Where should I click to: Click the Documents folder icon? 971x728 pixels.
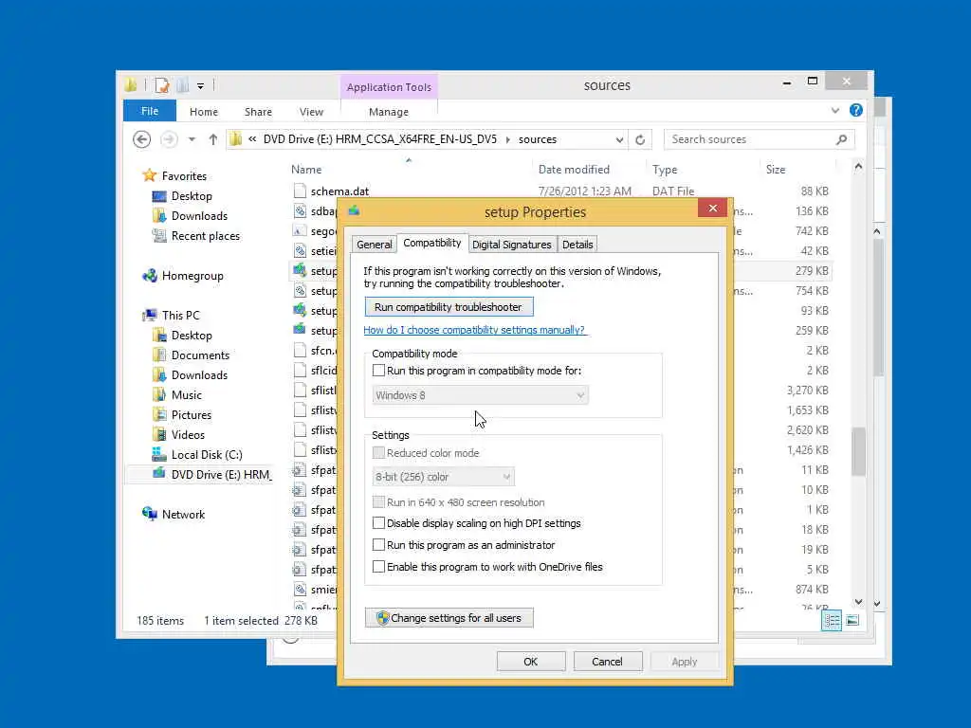(159, 355)
